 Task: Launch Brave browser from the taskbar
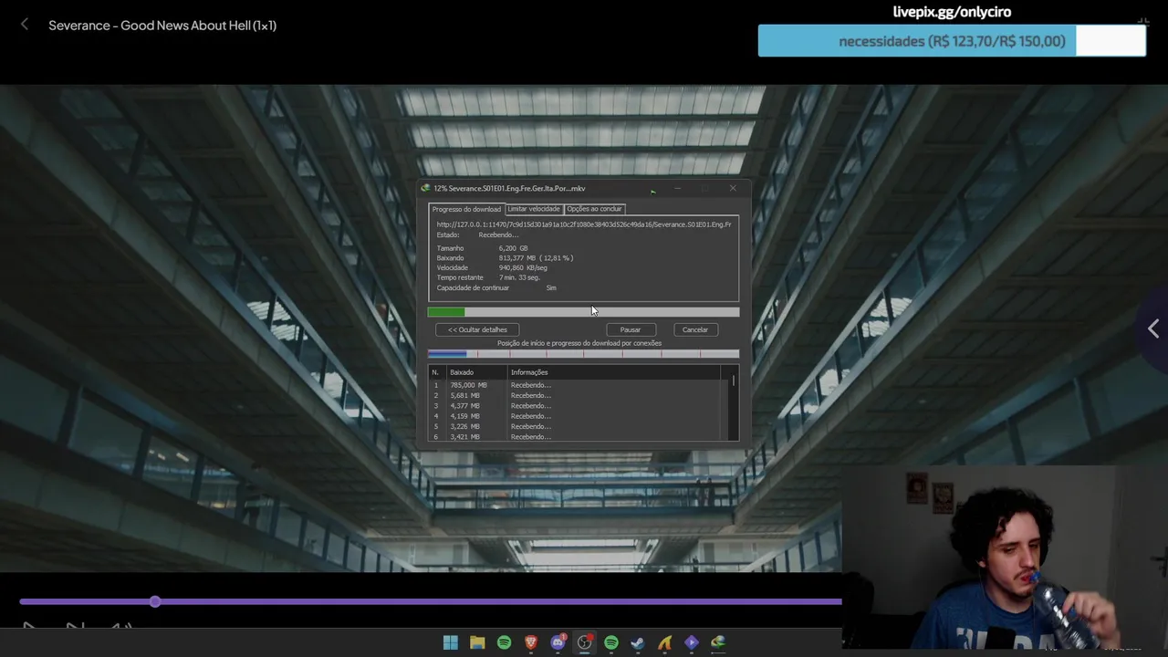tap(530, 642)
